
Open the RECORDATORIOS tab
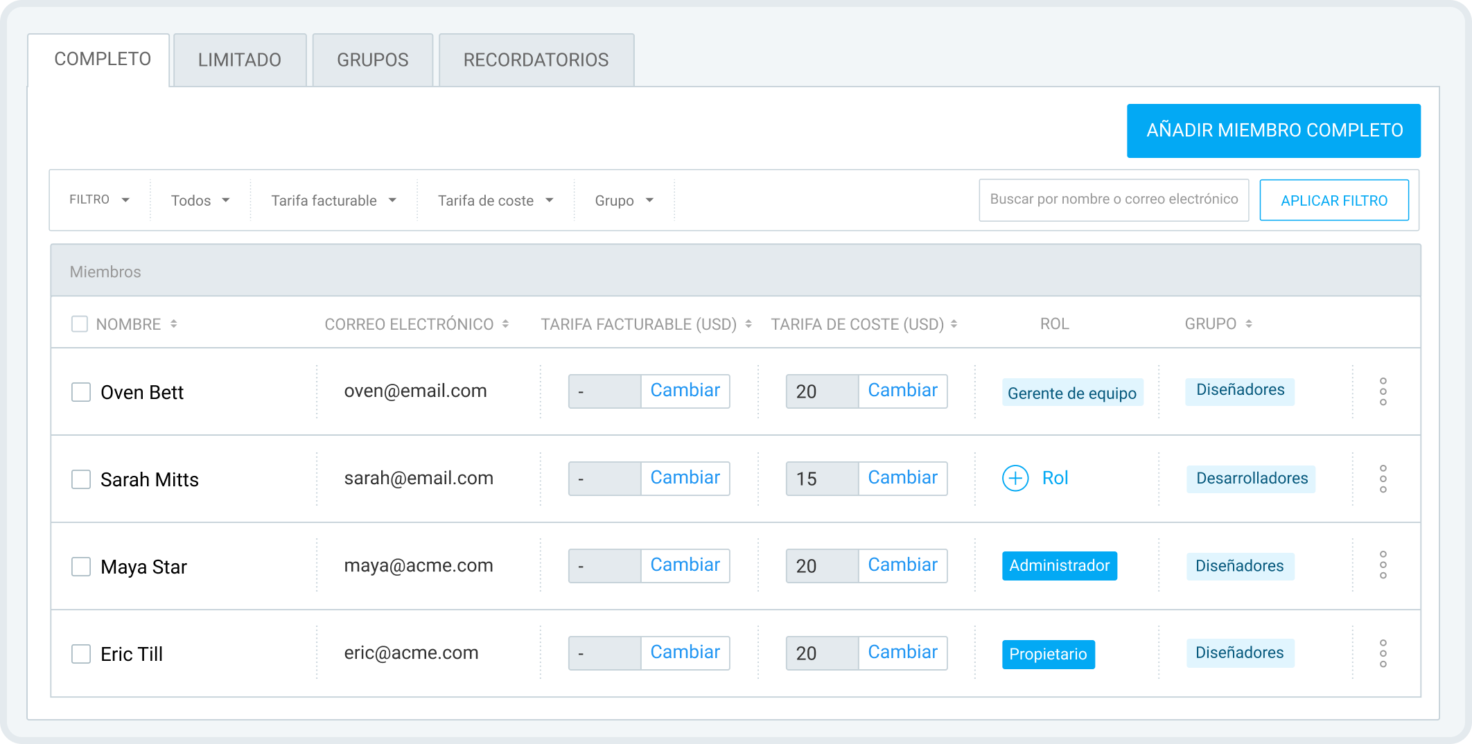click(x=536, y=60)
